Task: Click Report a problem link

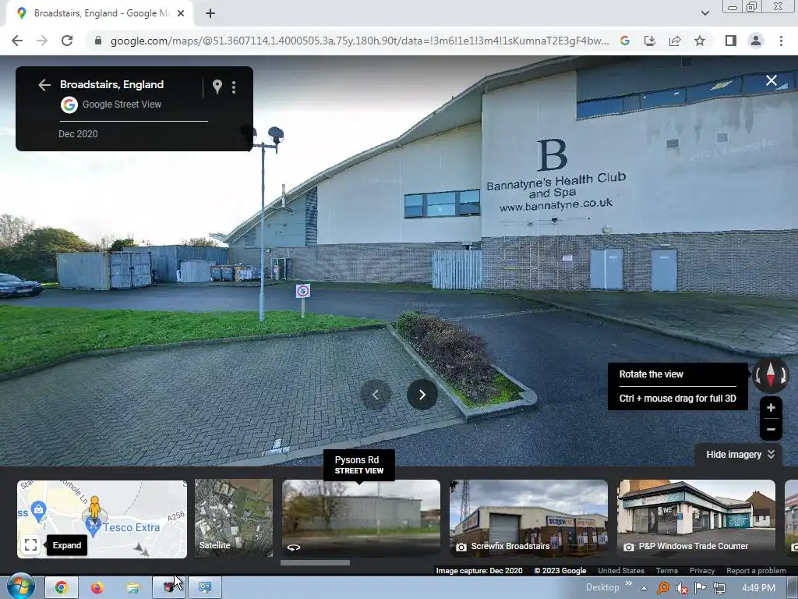Action: (756, 570)
